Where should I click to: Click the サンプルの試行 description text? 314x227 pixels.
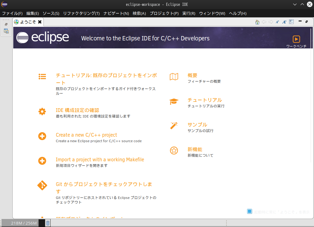[x=200, y=130]
